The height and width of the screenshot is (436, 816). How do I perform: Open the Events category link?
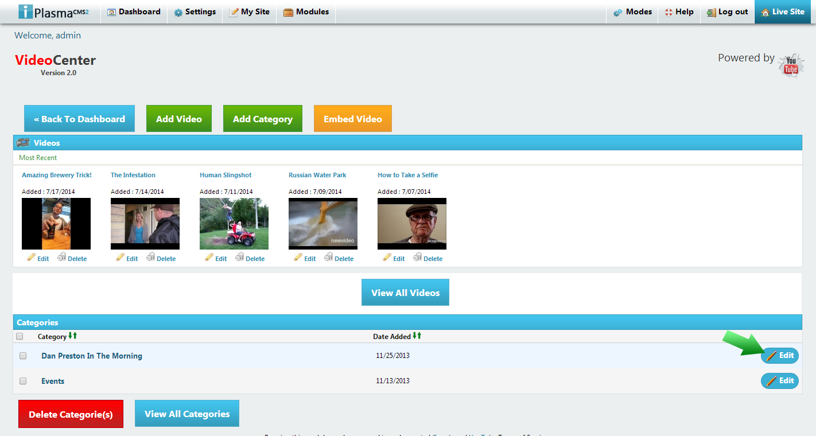[x=53, y=381]
